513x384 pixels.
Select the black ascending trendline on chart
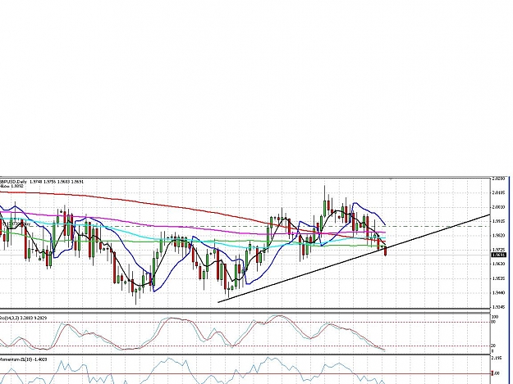tap(354, 259)
